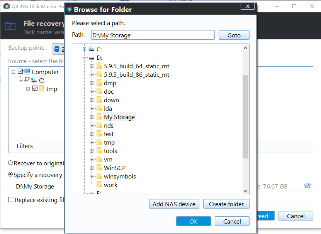Collapse the D: drive node
Screen dimensions: 321x234
pos(84,57)
